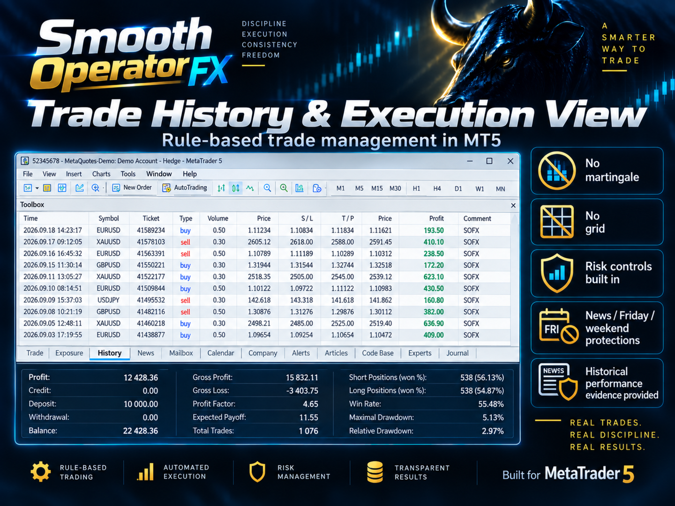
Task: Select the bar chart type icon
Action: point(221,188)
